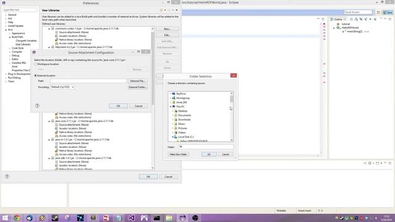Image resolution: width=395 pixels, height=222 pixels.
Task: Cancel the Preferences dialog
Action: (x=168, y=177)
